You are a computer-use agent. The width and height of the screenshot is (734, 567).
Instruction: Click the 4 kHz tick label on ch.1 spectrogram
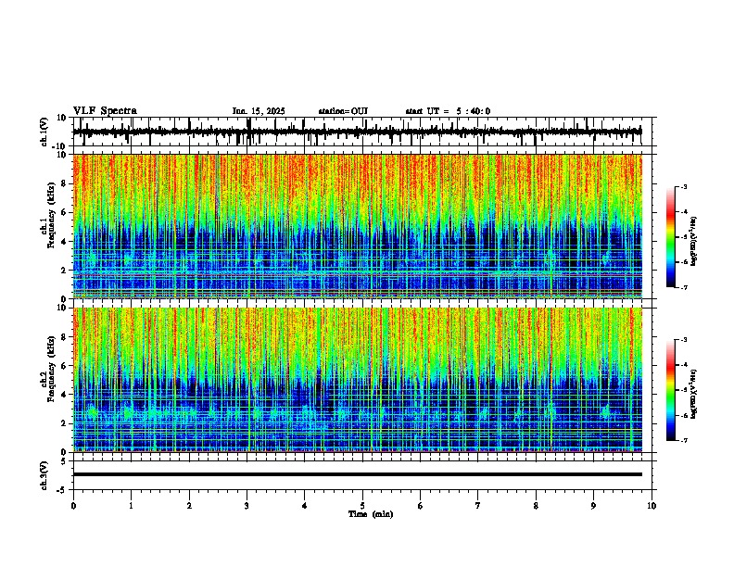coord(64,242)
